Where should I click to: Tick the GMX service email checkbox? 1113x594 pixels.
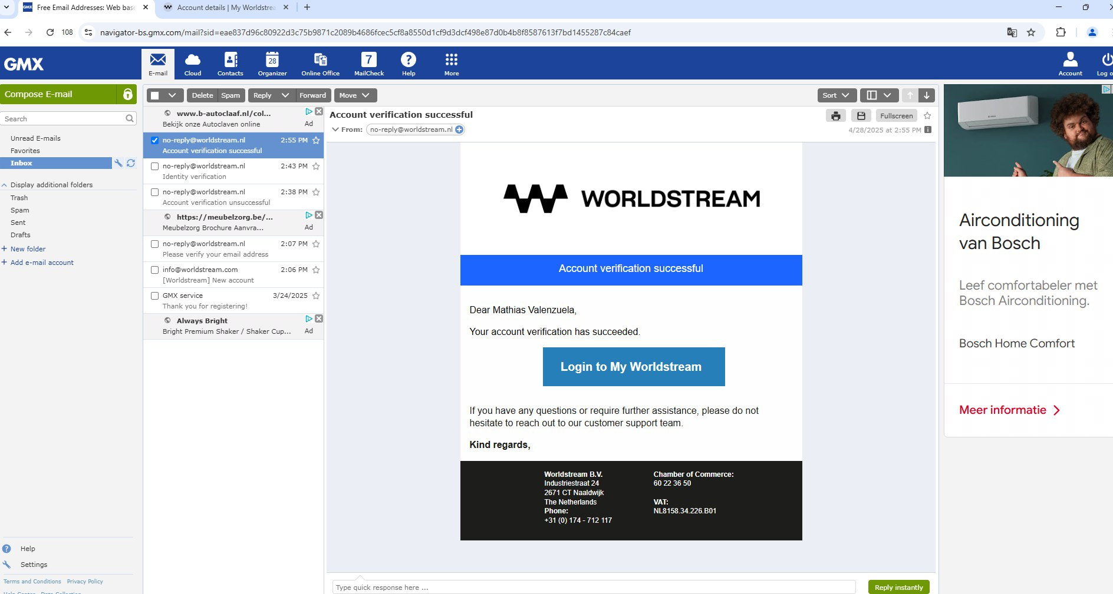point(154,296)
